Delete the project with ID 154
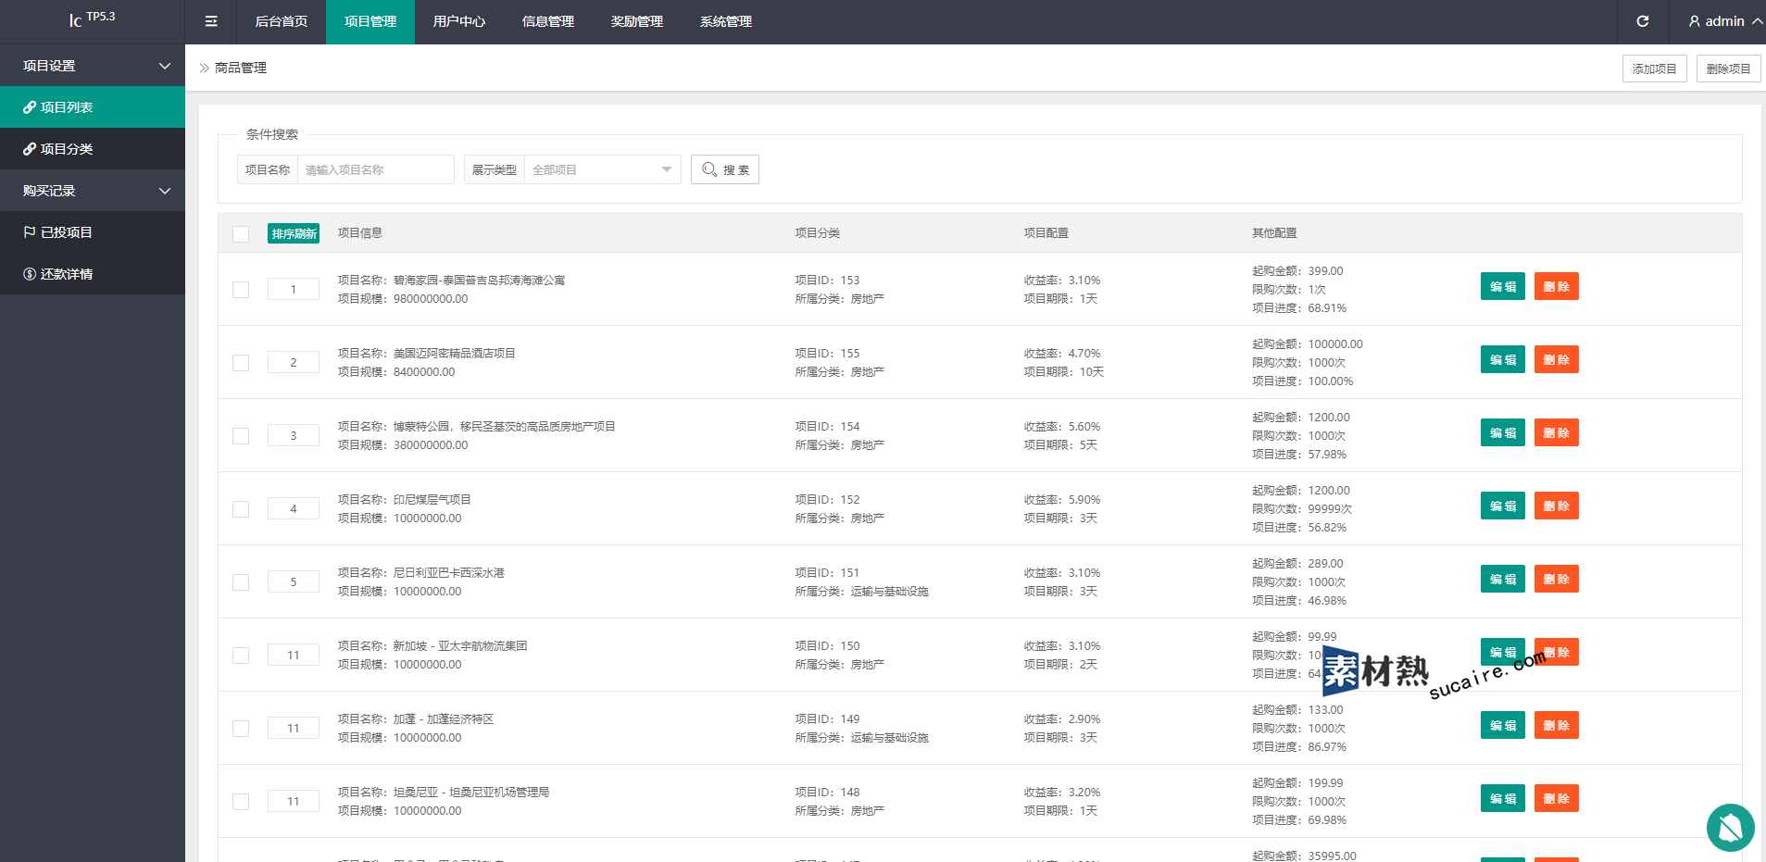This screenshot has height=862, width=1766. coord(1556,432)
